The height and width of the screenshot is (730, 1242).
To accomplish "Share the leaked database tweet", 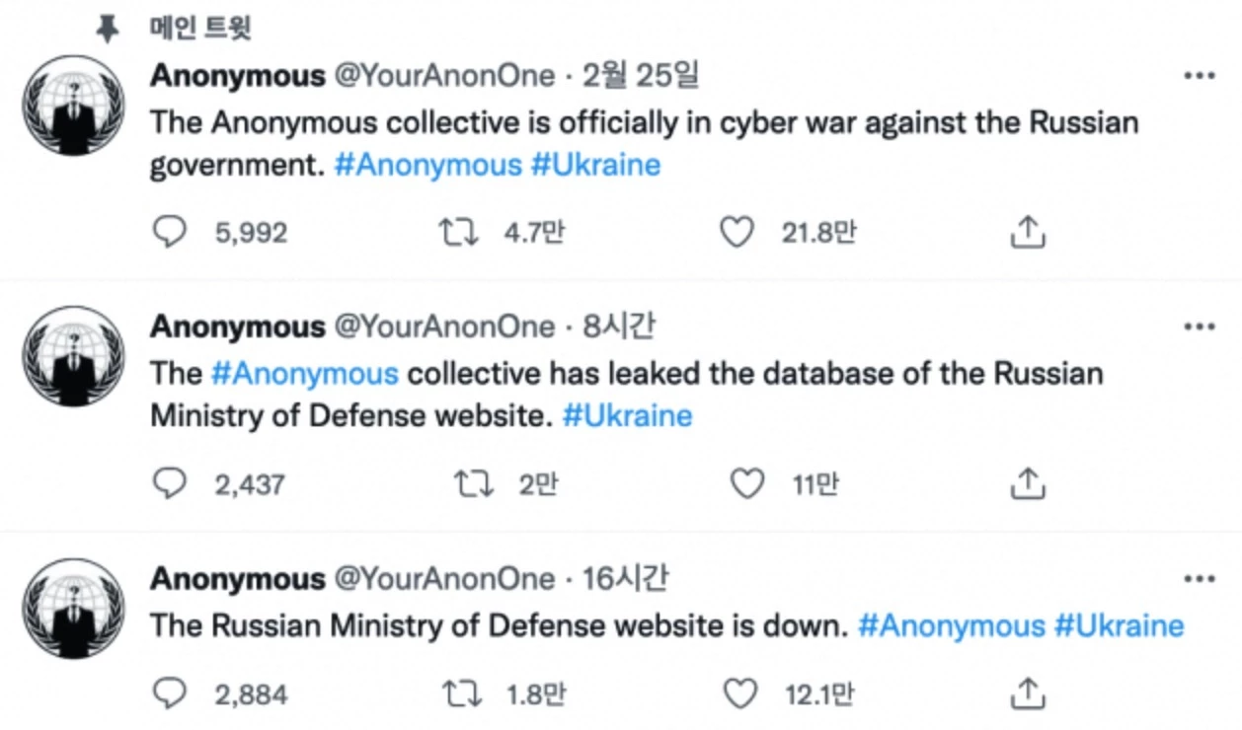I will coord(1028,483).
